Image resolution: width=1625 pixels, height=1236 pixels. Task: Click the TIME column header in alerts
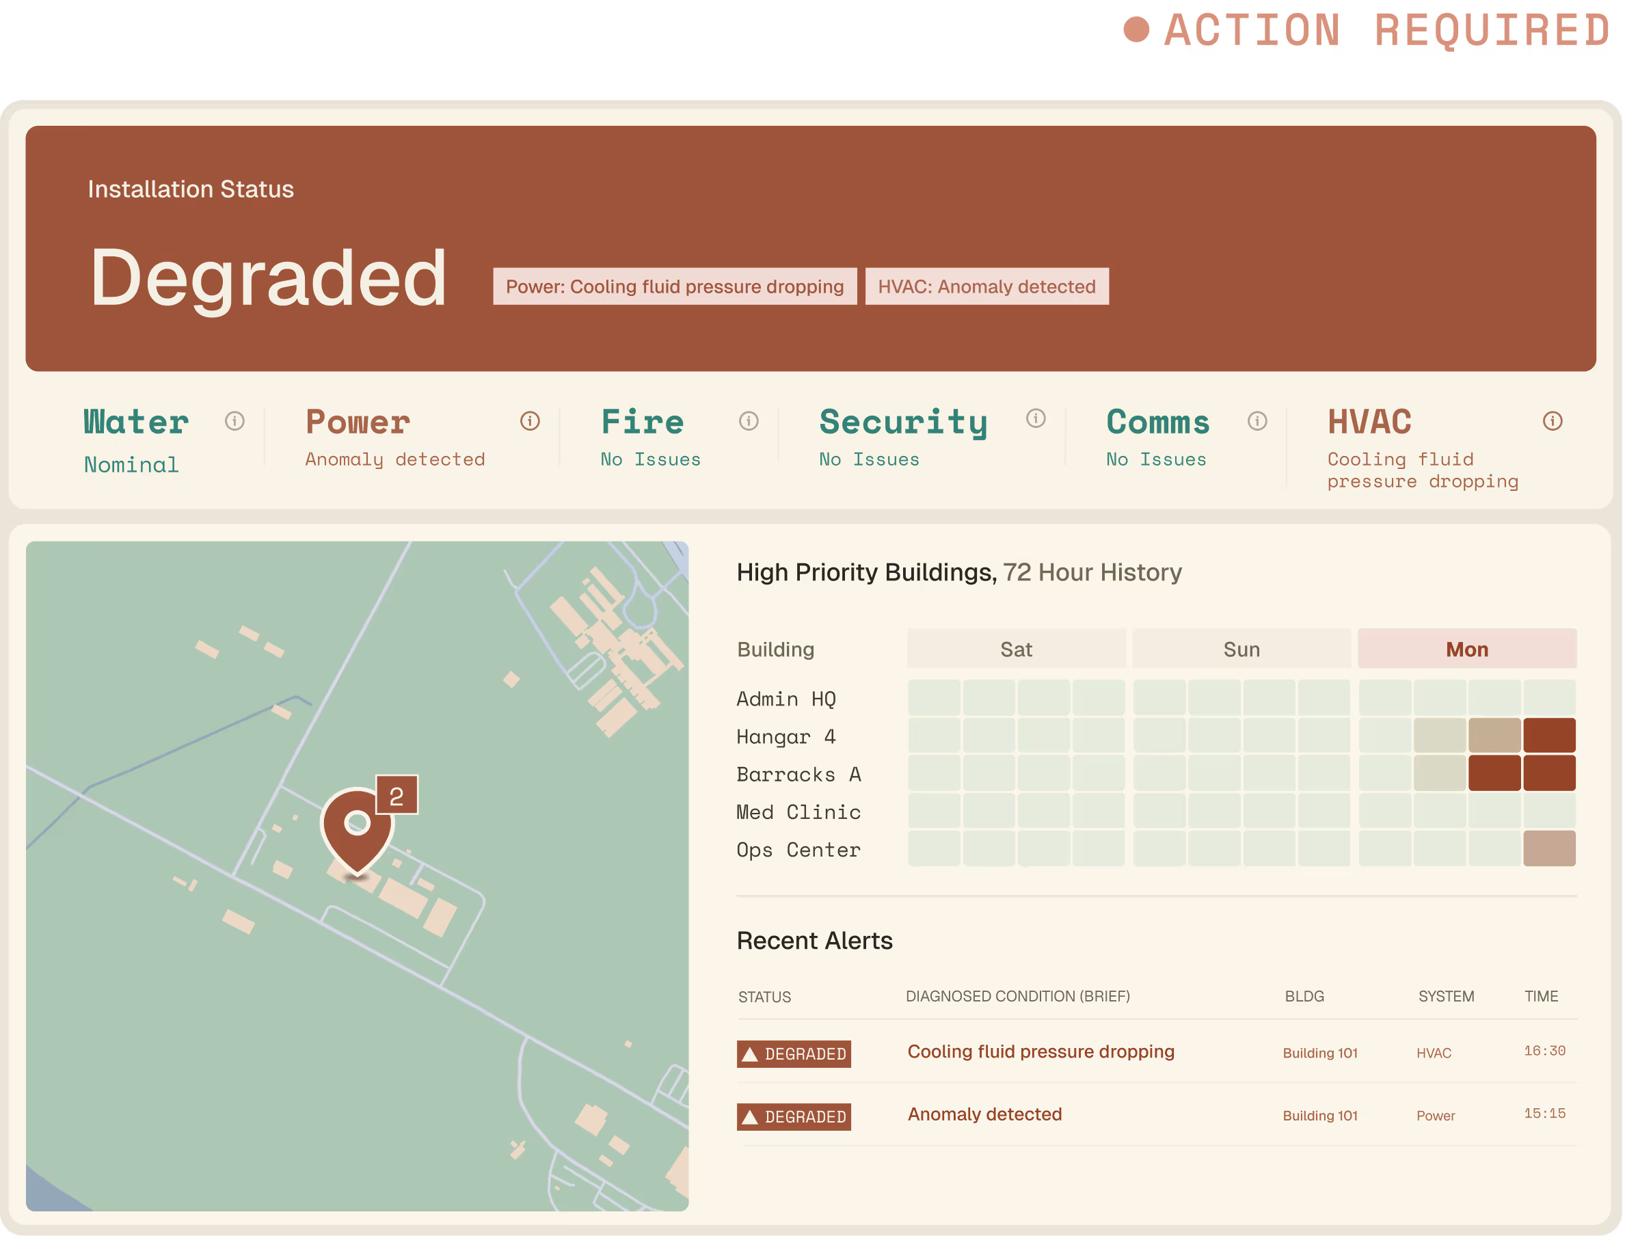1541,996
